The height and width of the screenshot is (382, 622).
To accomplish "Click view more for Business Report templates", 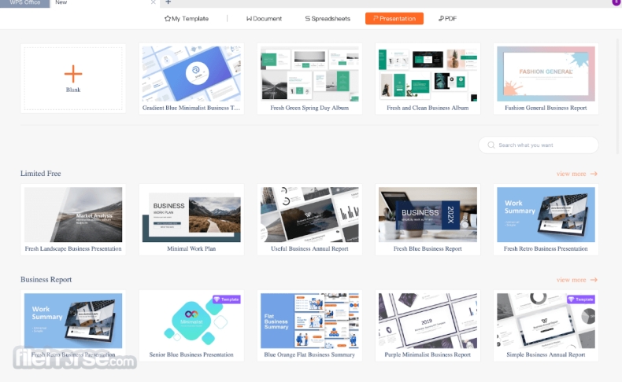I will click(x=576, y=280).
